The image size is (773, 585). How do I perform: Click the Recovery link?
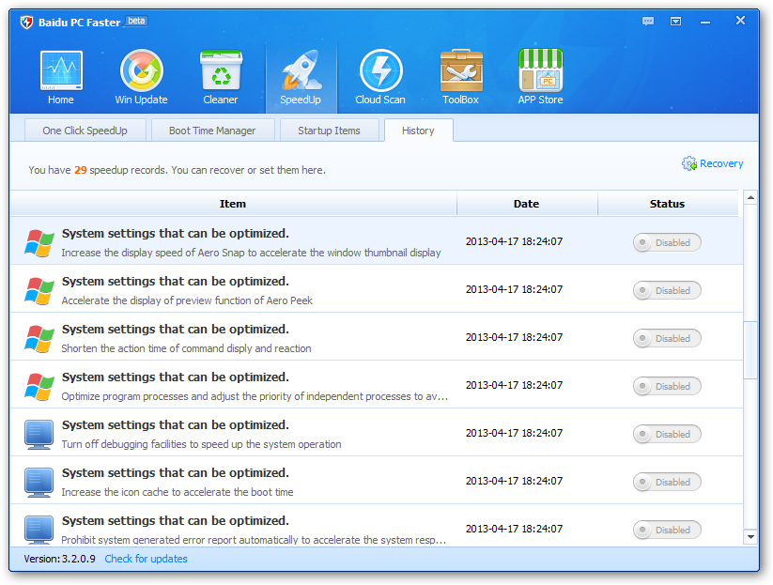(x=721, y=163)
